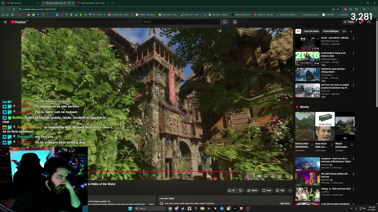Open Picker Wheel bookmark
The height and width of the screenshot is (212, 378).
pyautogui.click(x=168, y=15)
